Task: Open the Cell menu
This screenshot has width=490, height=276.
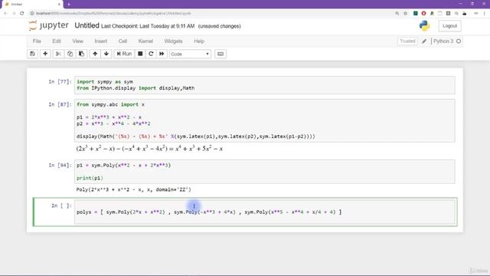Action: pos(122,41)
